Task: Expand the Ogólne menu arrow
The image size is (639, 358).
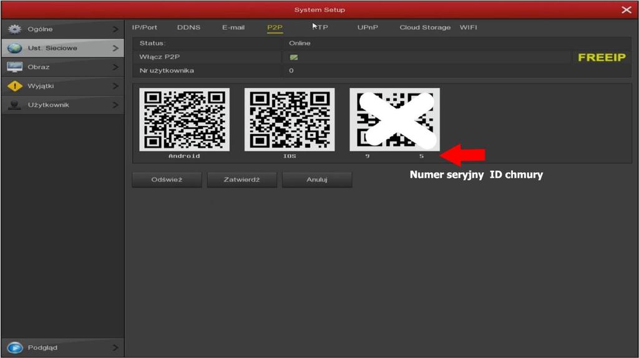Action: point(115,29)
